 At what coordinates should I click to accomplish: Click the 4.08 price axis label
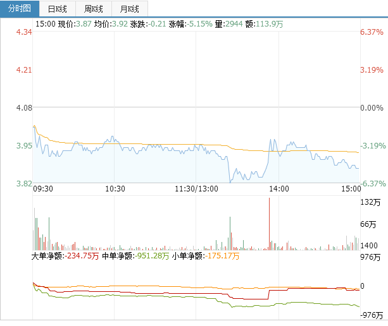pos(24,107)
